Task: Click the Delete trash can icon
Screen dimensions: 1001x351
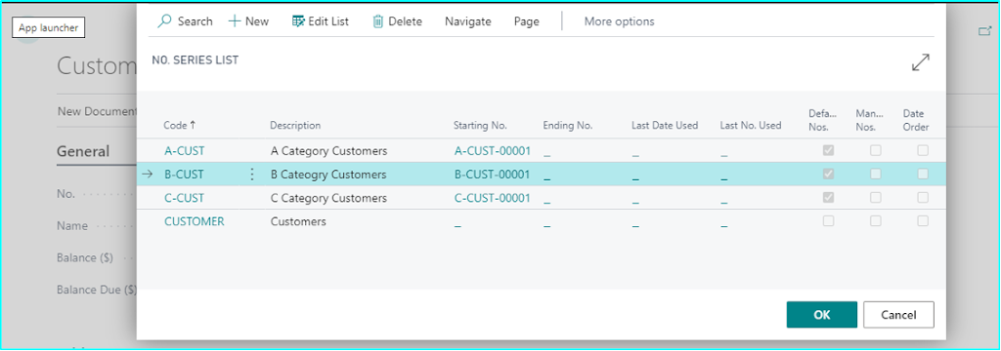Action: [378, 21]
